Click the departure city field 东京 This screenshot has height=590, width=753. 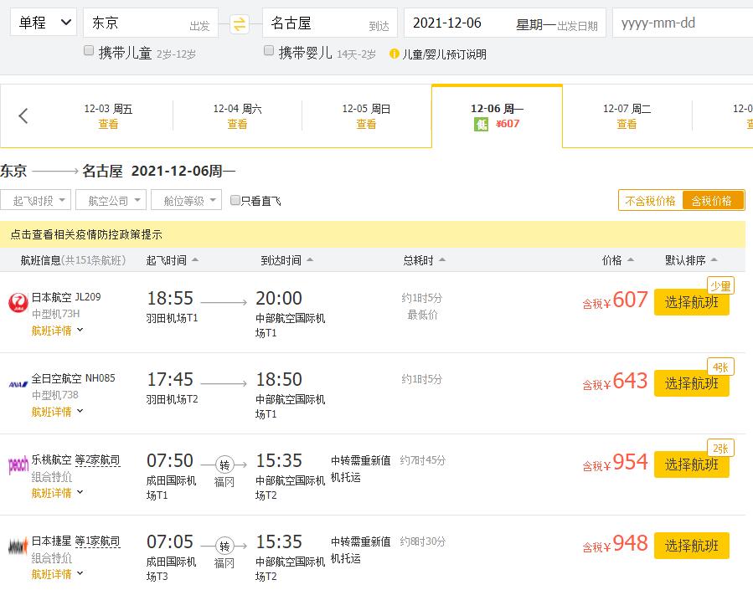(x=151, y=23)
